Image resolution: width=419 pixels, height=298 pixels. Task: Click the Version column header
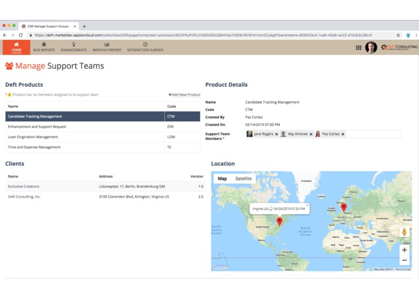(x=197, y=176)
